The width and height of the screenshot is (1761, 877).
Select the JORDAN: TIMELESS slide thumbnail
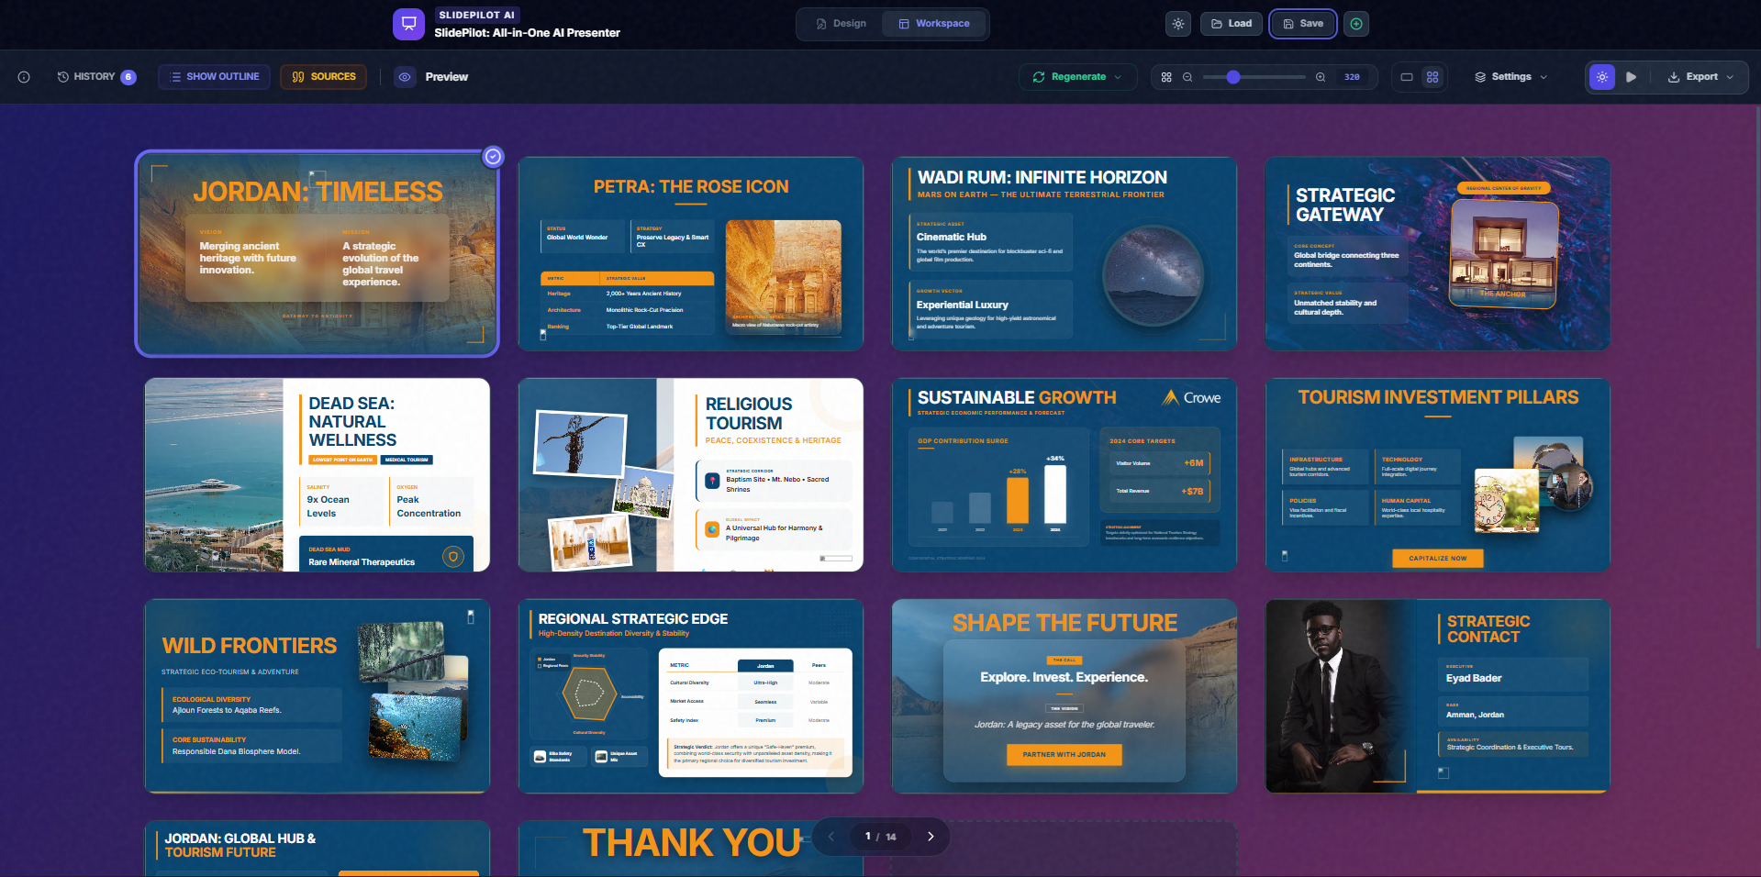pos(318,253)
